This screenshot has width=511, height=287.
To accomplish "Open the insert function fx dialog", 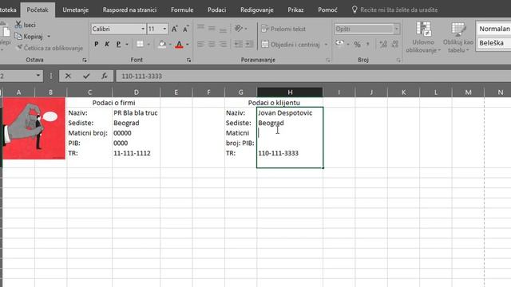I will point(105,76).
